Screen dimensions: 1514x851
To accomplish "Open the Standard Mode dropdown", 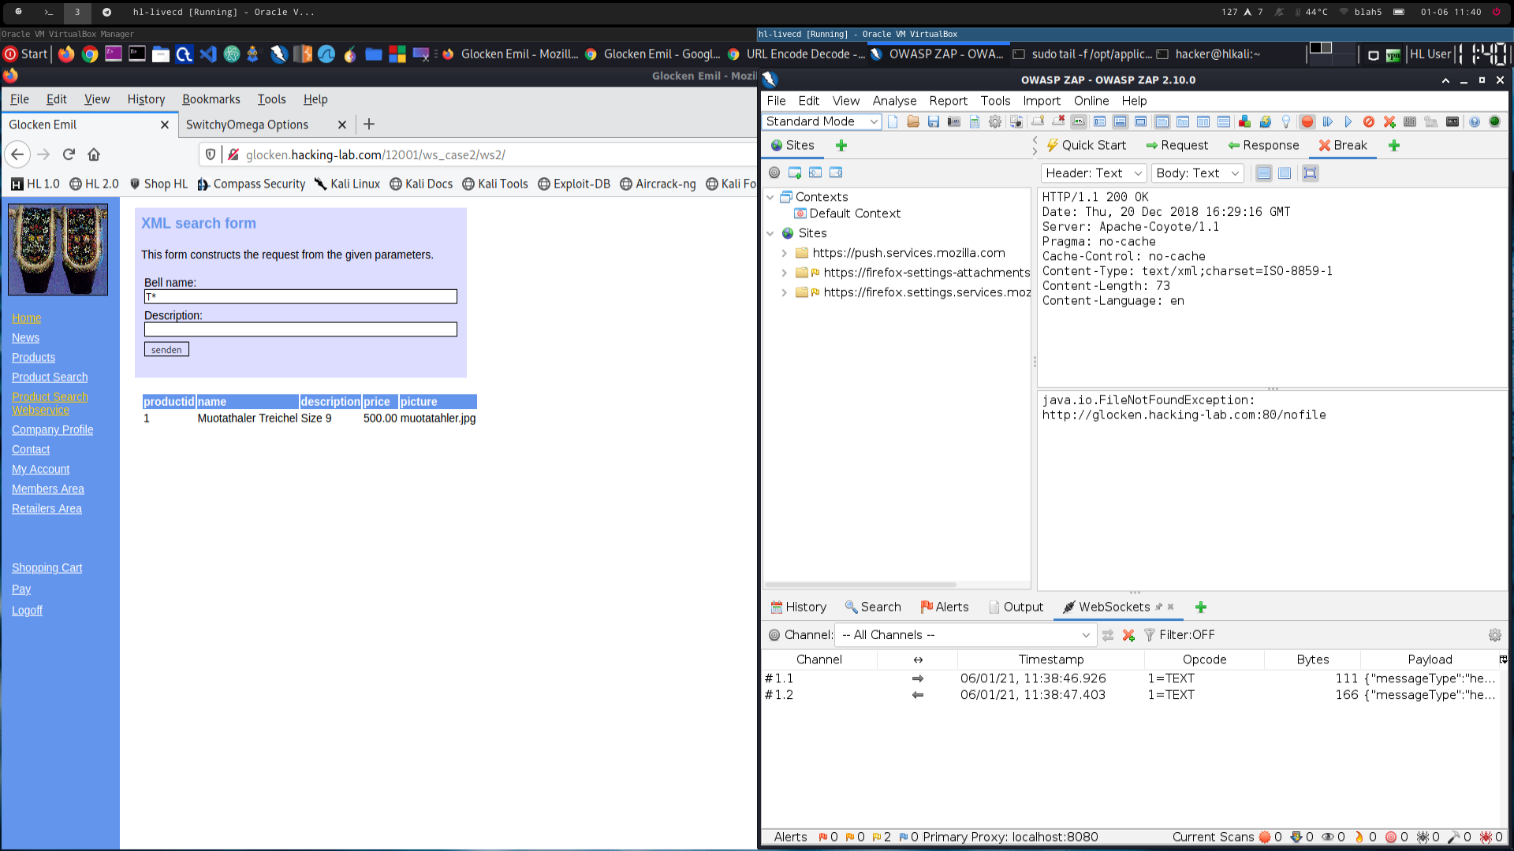I will tap(822, 121).
